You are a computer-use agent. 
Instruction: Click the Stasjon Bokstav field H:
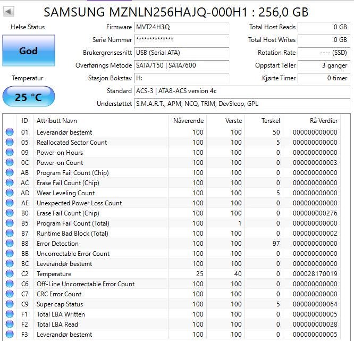click(x=181, y=78)
